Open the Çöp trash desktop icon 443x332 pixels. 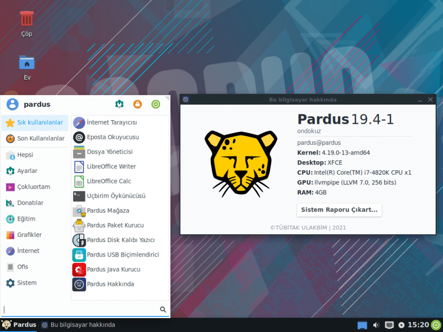click(26, 24)
